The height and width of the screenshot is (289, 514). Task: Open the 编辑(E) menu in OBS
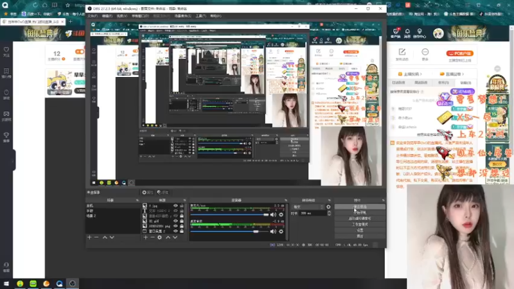click(x=107, y=15)
